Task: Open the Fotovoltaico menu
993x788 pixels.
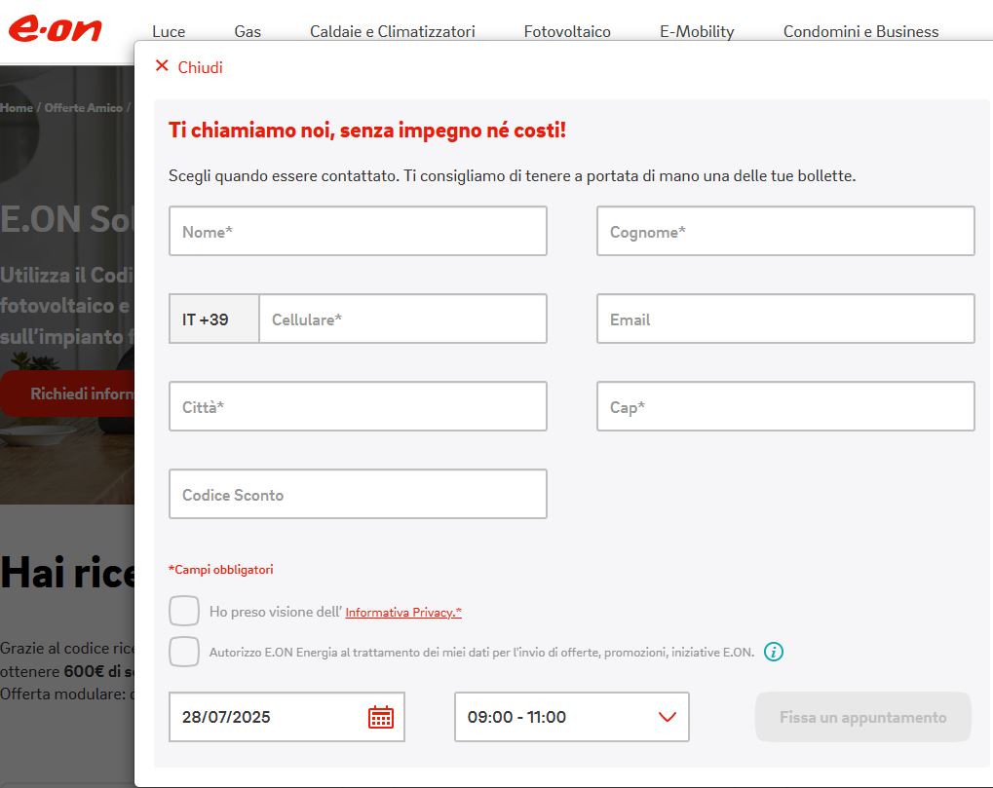Action: coord(567,31)
